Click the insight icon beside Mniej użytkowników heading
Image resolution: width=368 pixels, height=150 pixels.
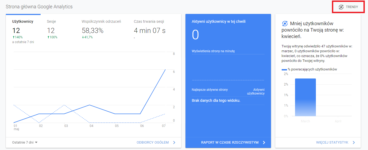pyautogui.click(x=285, y=24)
